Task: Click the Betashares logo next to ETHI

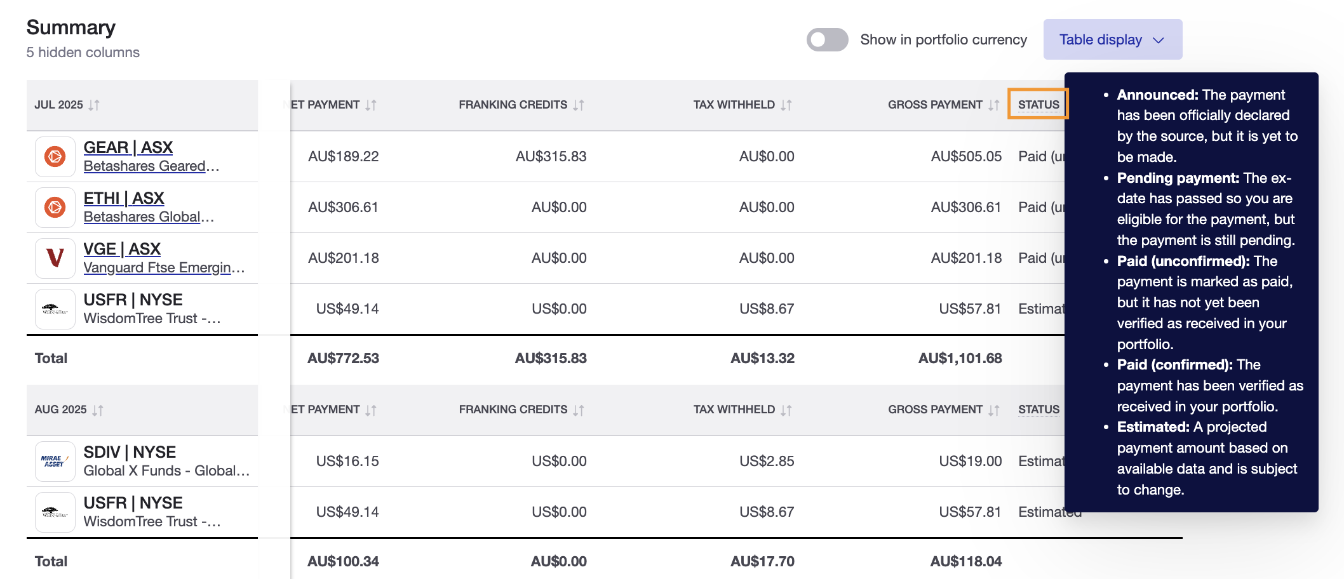Action: [x=55, y=207]
